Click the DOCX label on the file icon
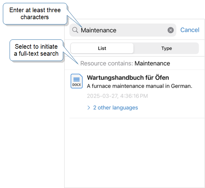The image size is (205, 188). (77, 85)
